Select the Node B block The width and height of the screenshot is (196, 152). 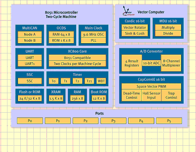[30, 40]
